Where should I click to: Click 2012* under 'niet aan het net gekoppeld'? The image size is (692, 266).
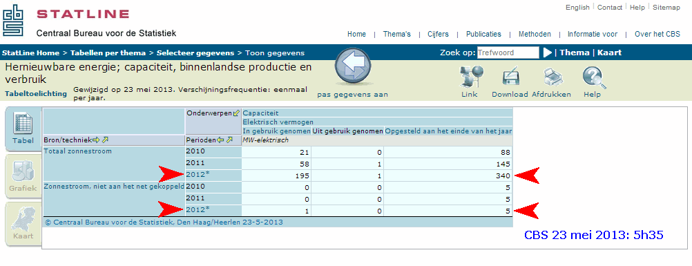point(197,209)
